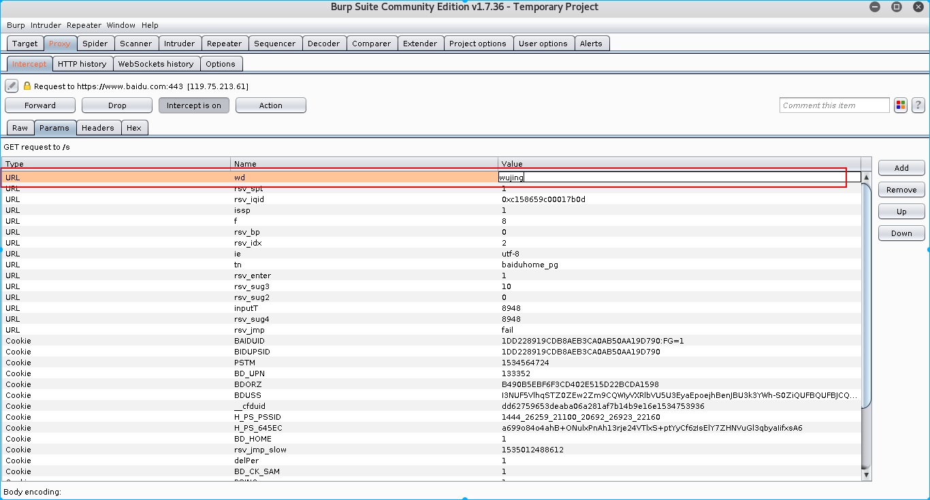The width and height of the screenshot is (930, 500).
Task: Select the BIDUPSID cookie name
Action: point(252,352)
